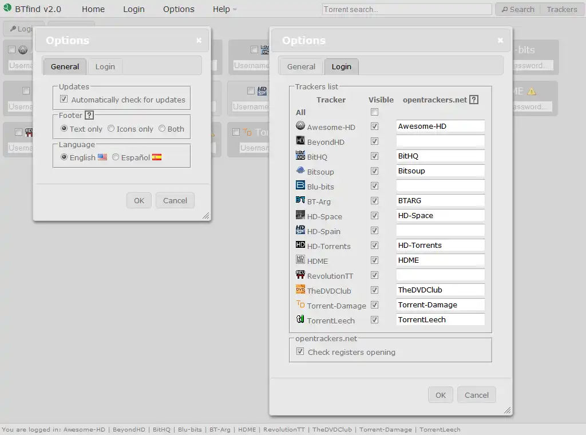
Task: Grab the Login dialog resize handle
Action: click(x=507, y=410)
